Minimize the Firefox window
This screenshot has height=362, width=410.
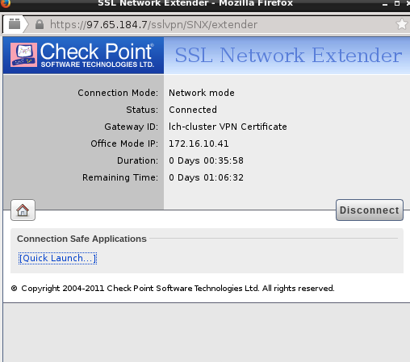[385, 4]
